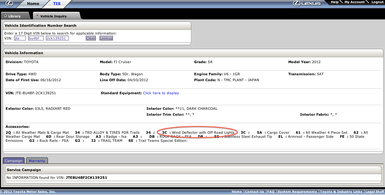Click the first VIN input field
Image resolution: width=385 pixels, height=195 pixels.
[20, 38]
